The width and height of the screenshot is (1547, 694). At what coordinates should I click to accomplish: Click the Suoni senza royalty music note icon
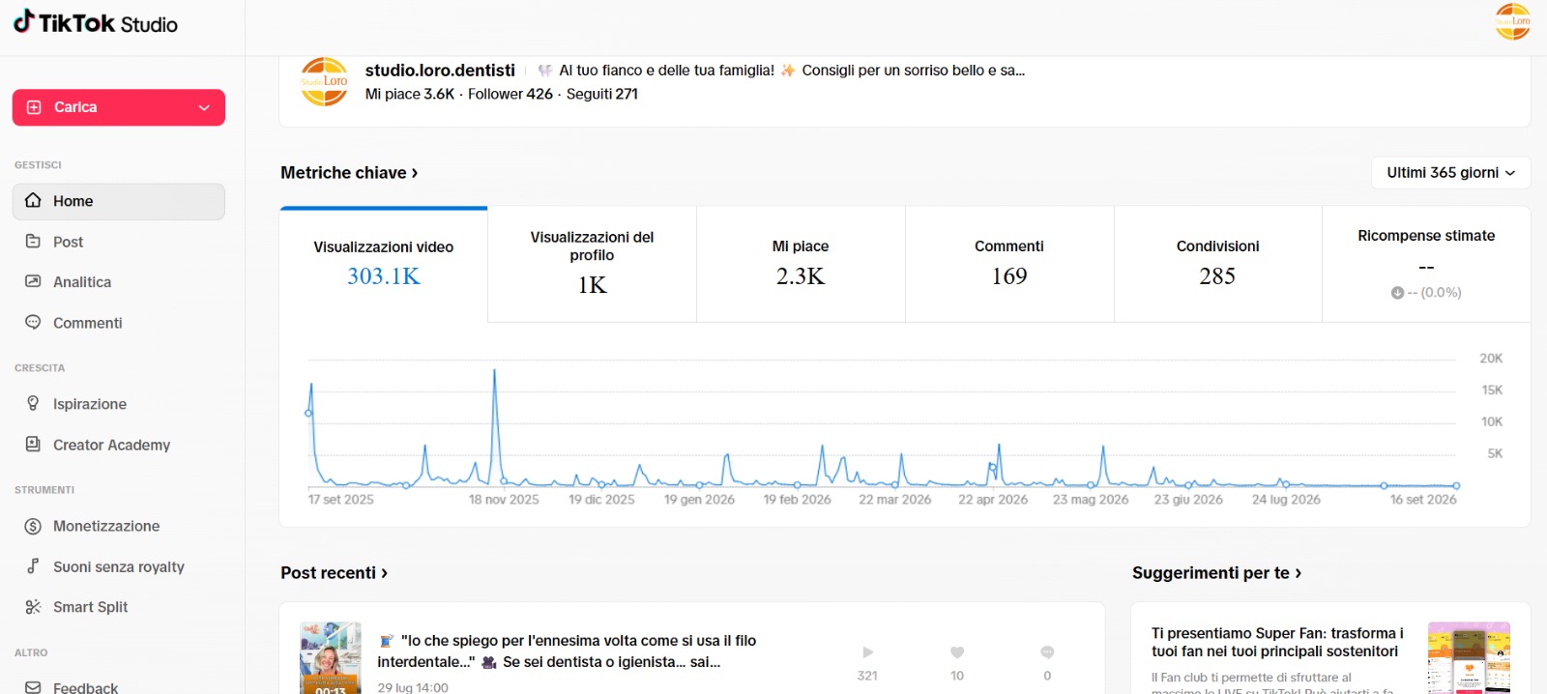(33, 565)
